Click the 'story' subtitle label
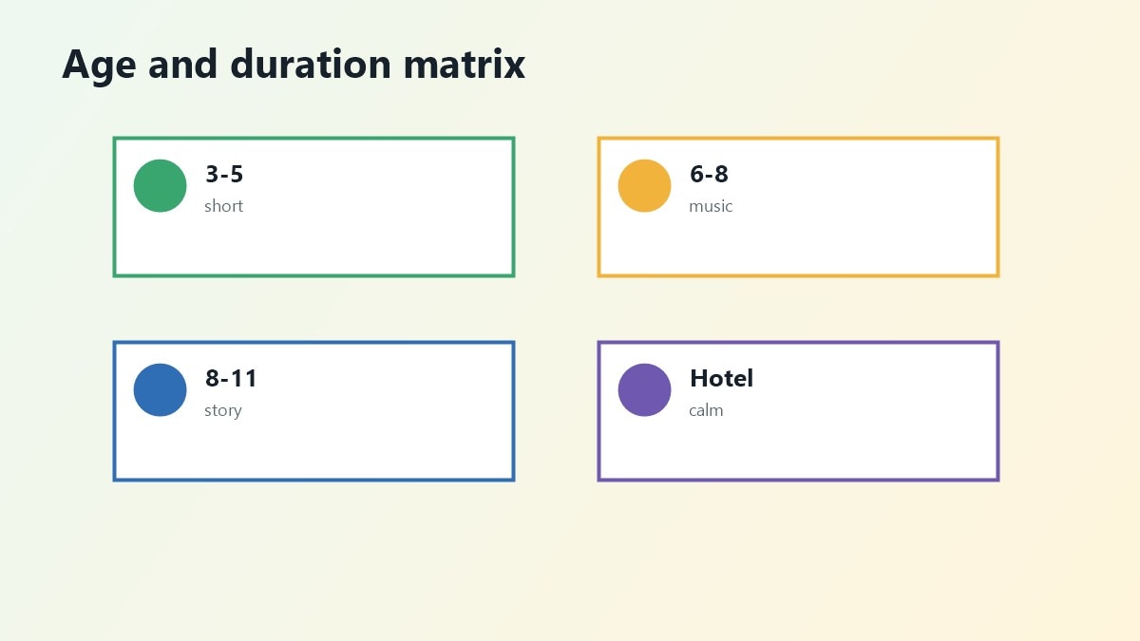This screenshot has height=641, width=1140. 223,410
